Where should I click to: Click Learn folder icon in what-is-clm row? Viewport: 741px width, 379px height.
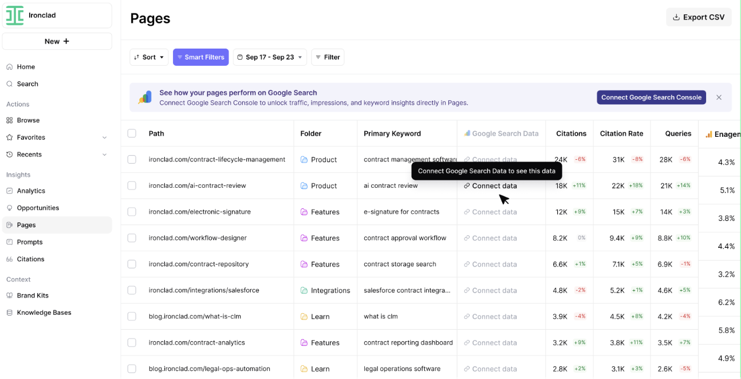click(304, 317)
